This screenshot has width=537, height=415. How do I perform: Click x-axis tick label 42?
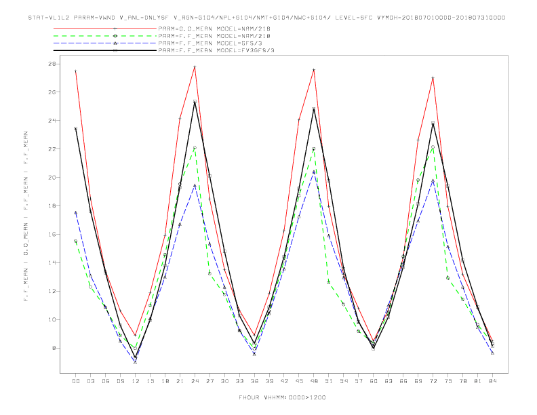pyautogui.click(x=284, y=381)
